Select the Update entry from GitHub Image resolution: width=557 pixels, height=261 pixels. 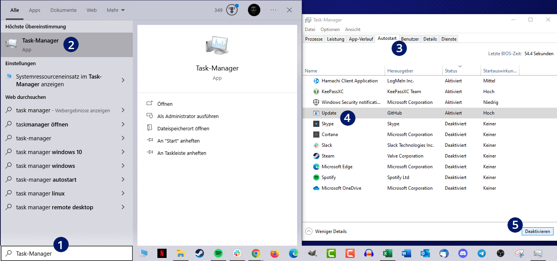click(429, 113)
